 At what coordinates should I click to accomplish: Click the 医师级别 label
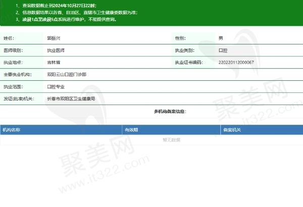click(x=13, y=50)
